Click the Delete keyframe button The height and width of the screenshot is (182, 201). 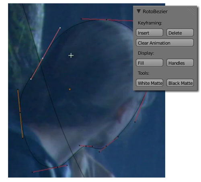point(180,33)
